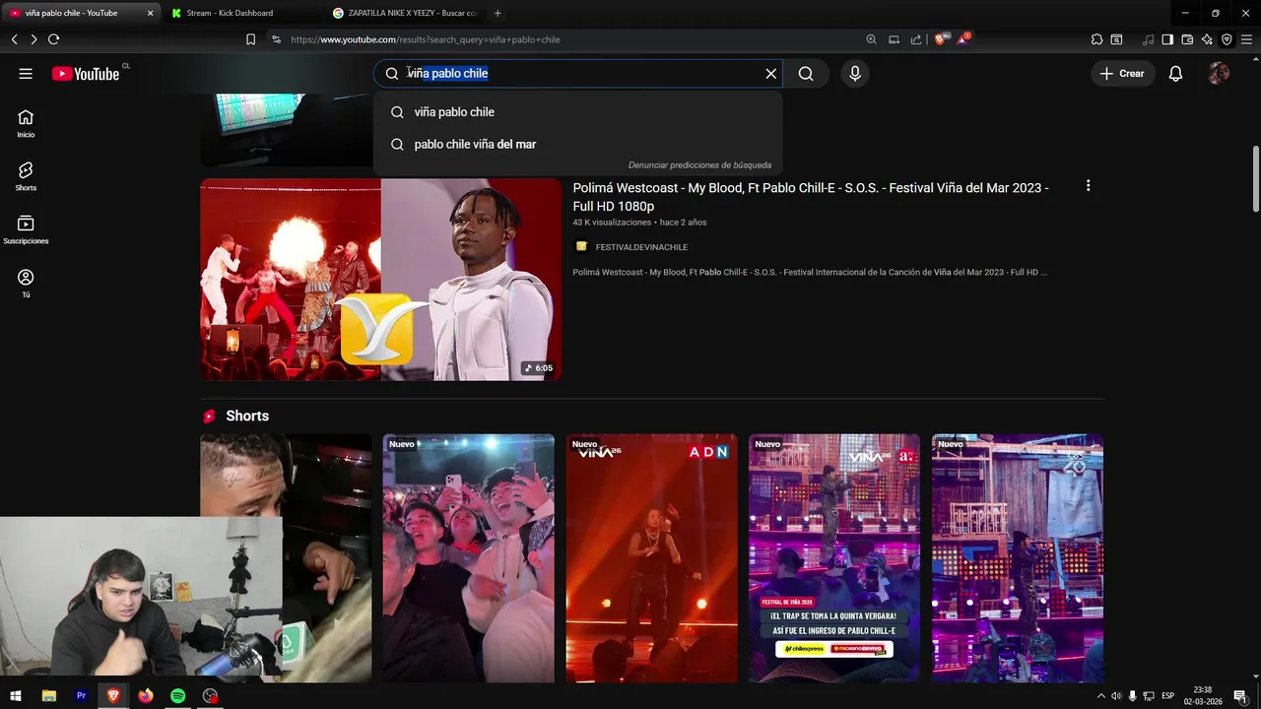Click the browser address bar URL

pyautogui.click(x=426, y=39)
